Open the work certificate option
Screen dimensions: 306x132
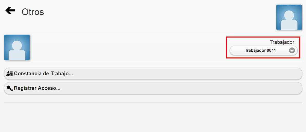(x=153, y=74)
